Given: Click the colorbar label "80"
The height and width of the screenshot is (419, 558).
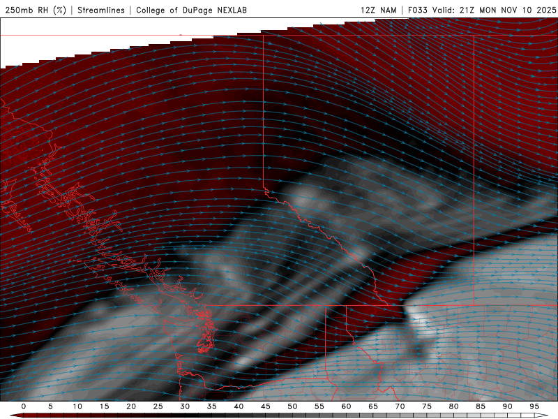Looking at the screenshot, I should pyautogui.click(x=453, y=406).
